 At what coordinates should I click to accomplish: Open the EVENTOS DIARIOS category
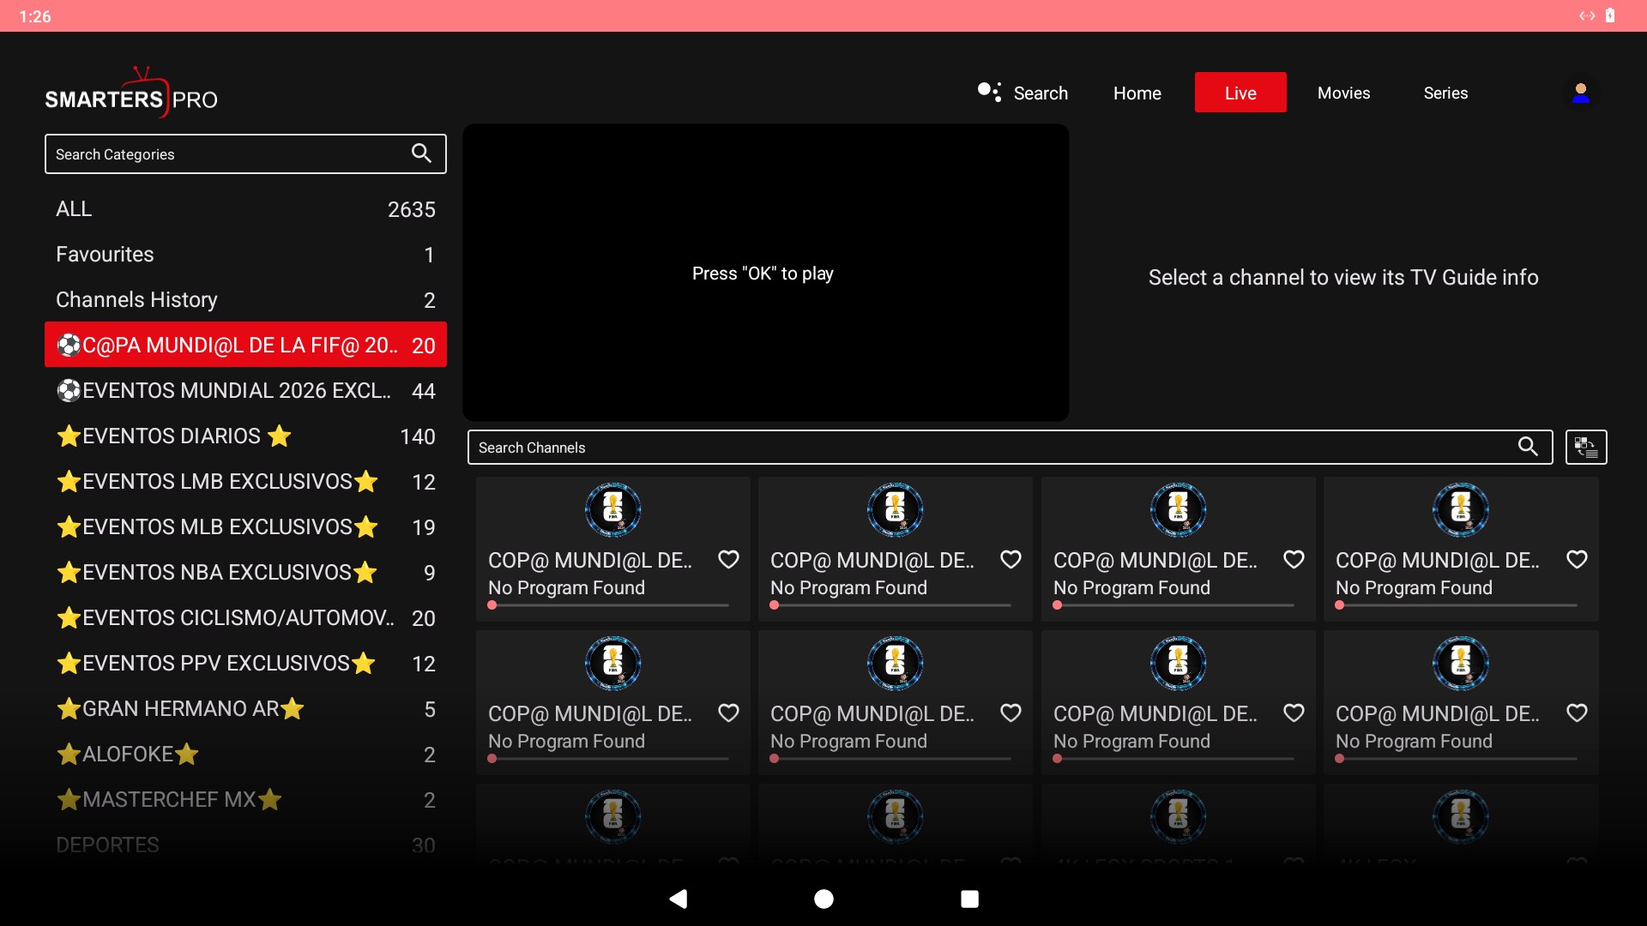pyautogui.click(x=245, y=436)
